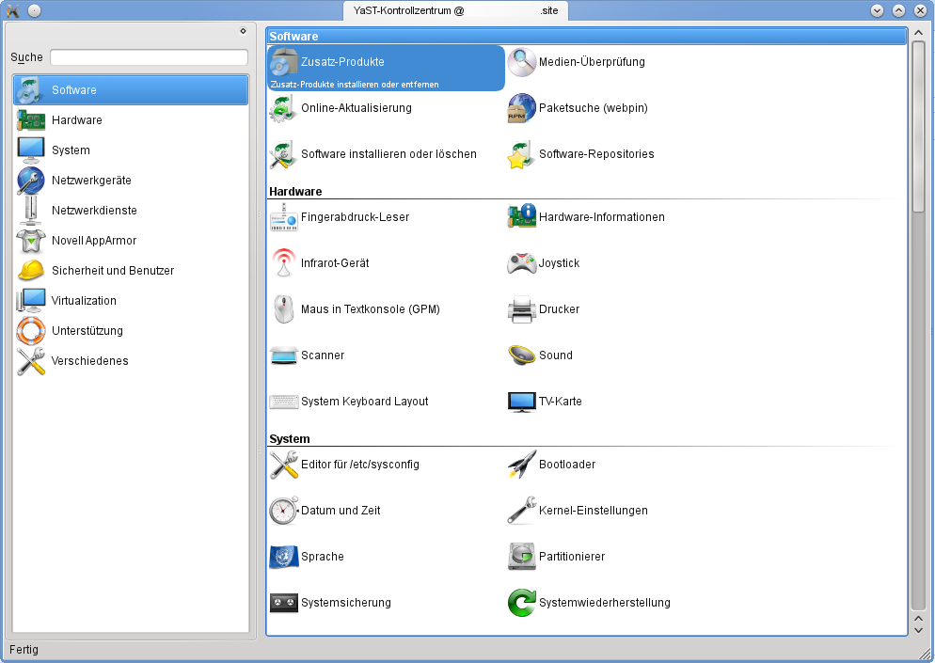The image size is (935, 663).
Task: Open the Sprache module
Action: point(307,557)
